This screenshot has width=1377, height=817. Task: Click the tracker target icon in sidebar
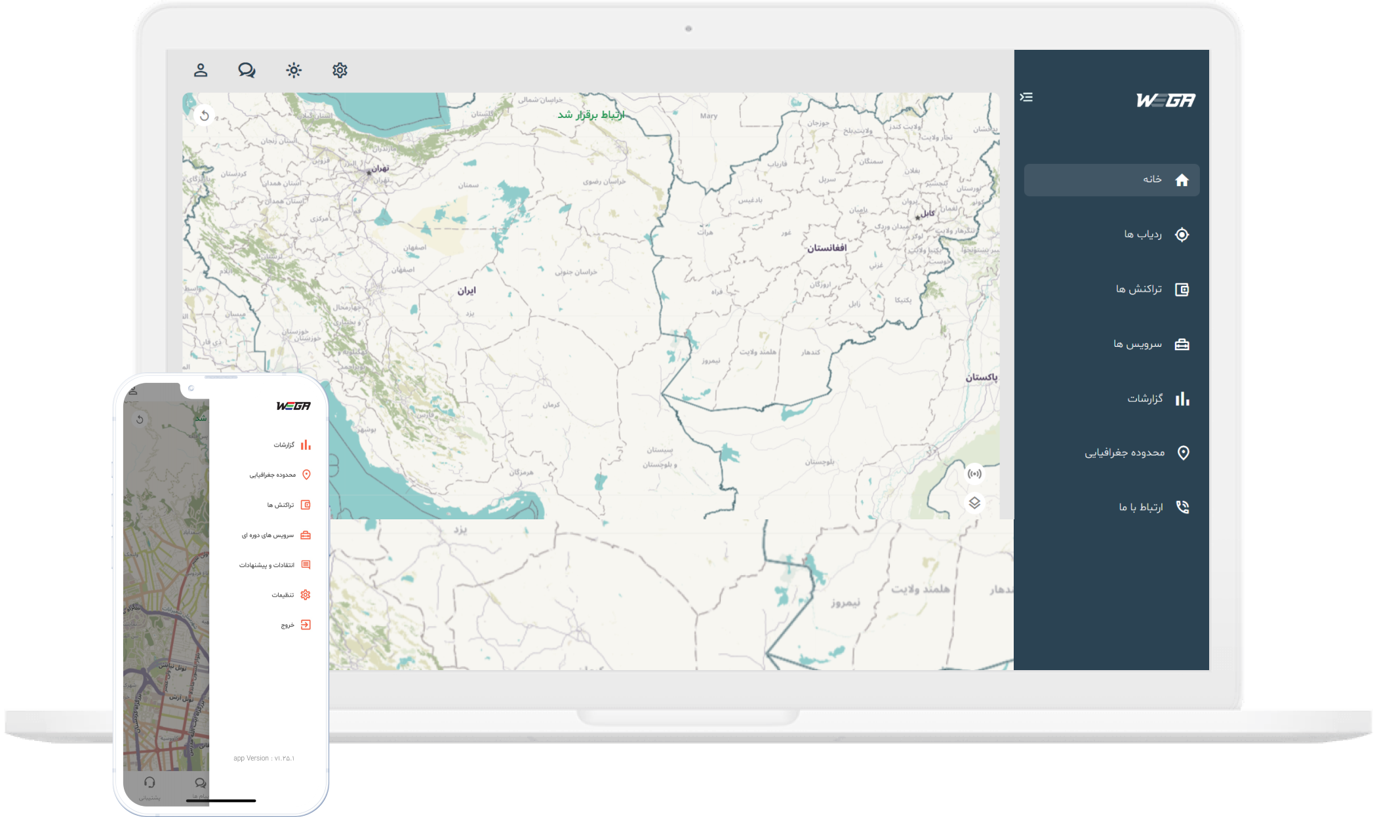point(1182,235)
